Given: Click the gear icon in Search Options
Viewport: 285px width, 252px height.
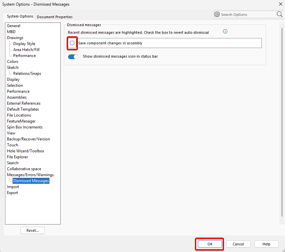Looking at the screenshot, I should 217,14.
